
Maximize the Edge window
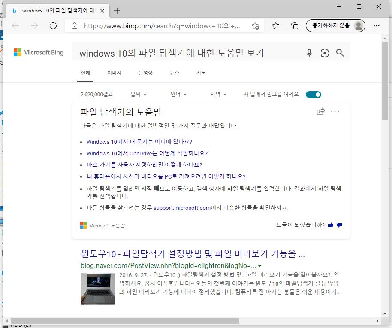pos(359,7)
